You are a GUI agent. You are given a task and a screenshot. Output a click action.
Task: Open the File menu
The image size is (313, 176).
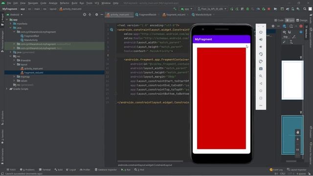click(x=9, y=3)
